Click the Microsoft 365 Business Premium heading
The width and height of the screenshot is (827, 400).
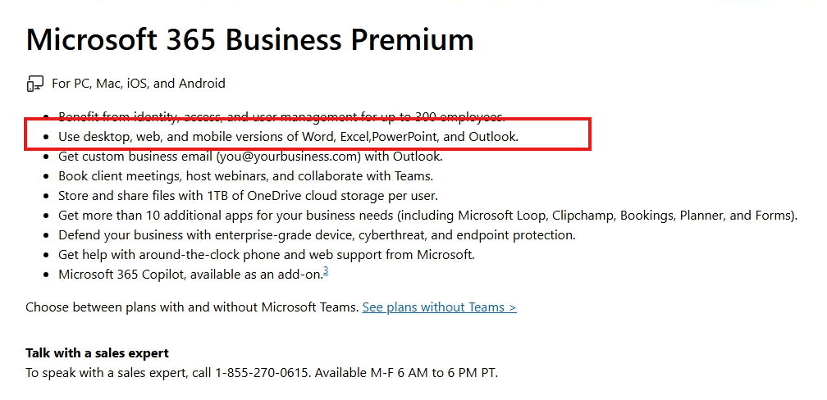click(249, 39)
